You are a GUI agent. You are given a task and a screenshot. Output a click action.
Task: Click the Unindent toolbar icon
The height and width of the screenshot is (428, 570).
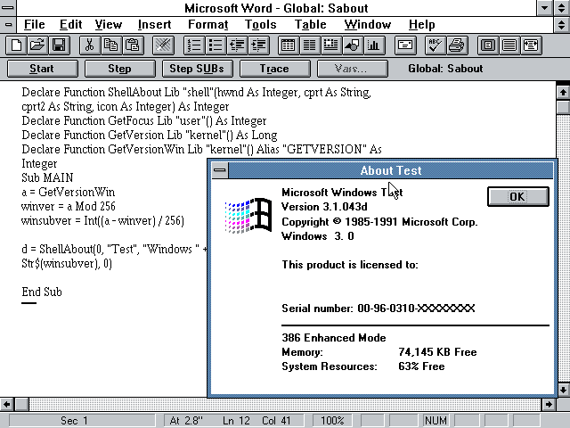click(238, 45)
